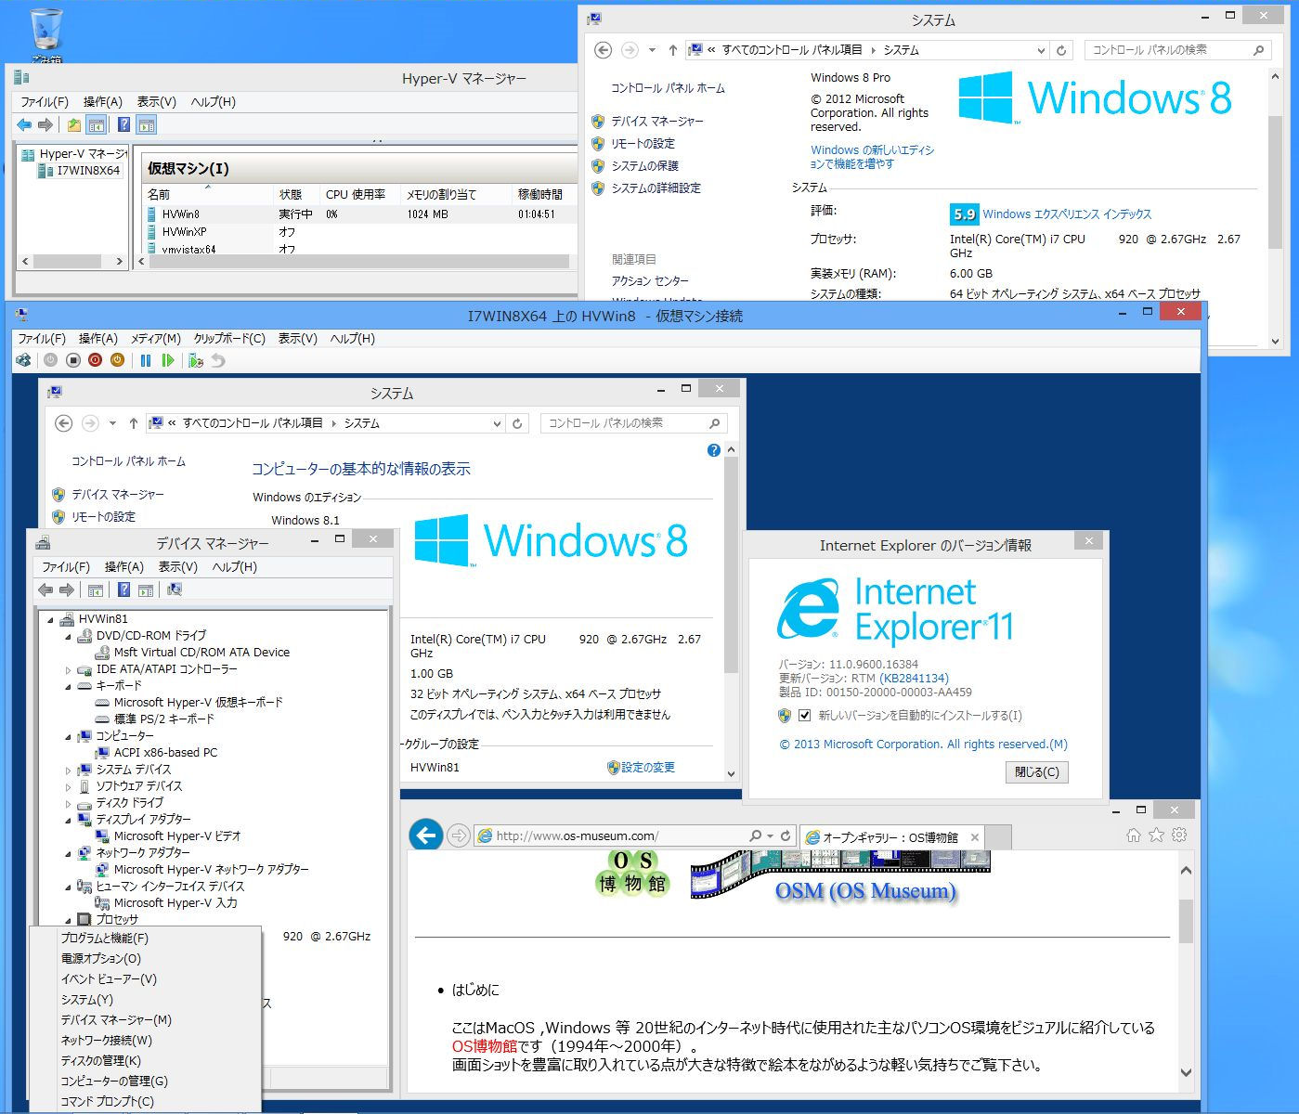Image resolution: width=1299 pixels, height=1114 pixels.
Task: Click the IE page vertical scrollbar thumb
Action: (x=1186, y=922)
